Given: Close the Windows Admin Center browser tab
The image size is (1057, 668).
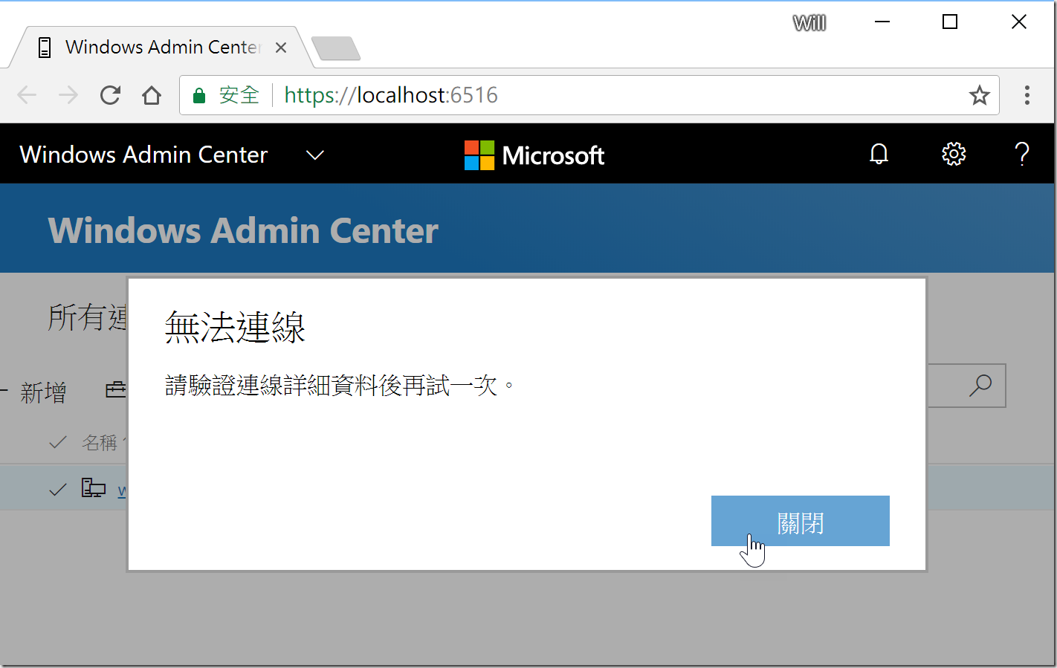Looking at the screenshot, I should pos(281,48).
